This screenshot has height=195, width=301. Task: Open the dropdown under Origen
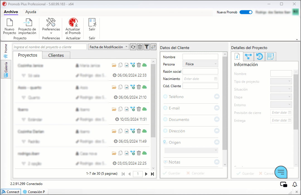[191, 150]
